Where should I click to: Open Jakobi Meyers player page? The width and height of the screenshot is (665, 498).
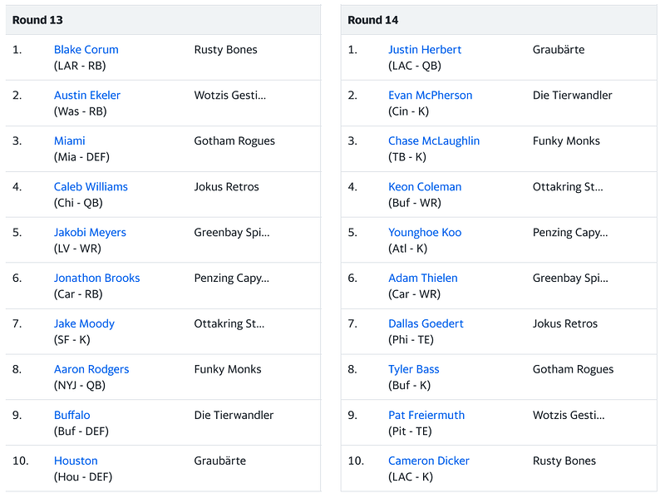click(90, 233)
